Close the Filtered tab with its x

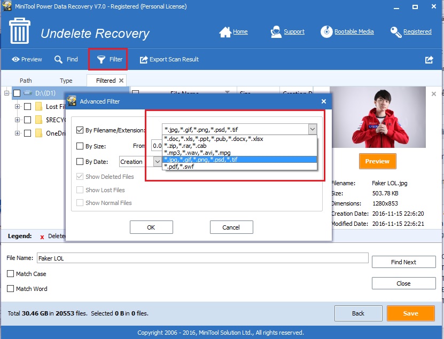pos(120,80)
